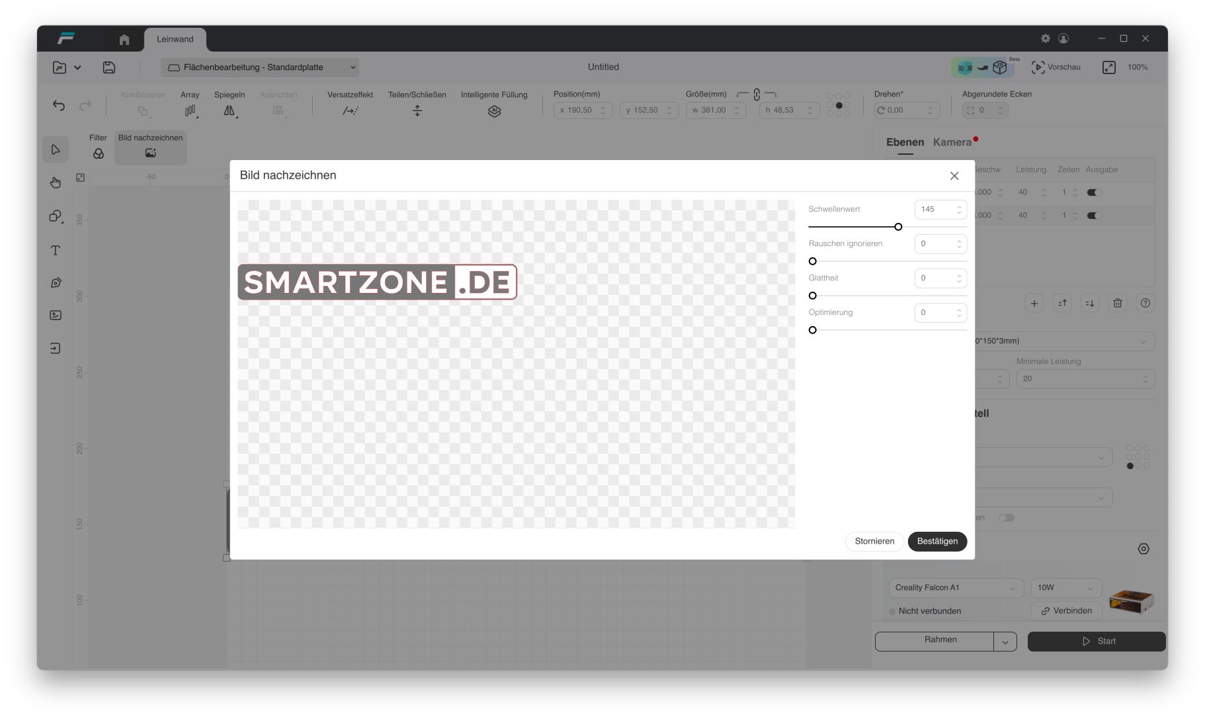
Task: Switch to the Kamera tab
Action: click(x=952, y=142)
